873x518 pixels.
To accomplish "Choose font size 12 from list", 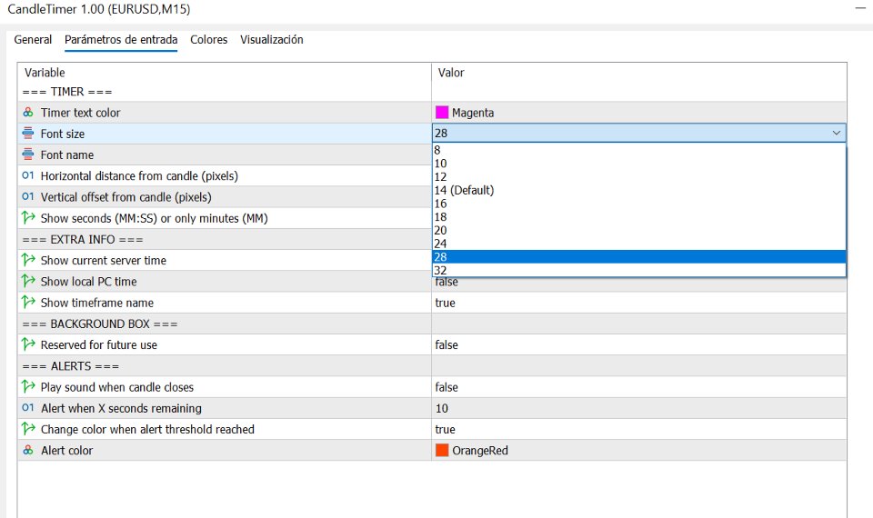I will [x=638, y=176].
